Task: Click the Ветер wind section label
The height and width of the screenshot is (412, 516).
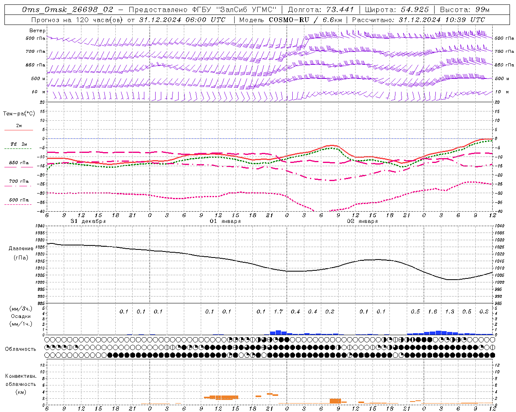Action: 37,31
